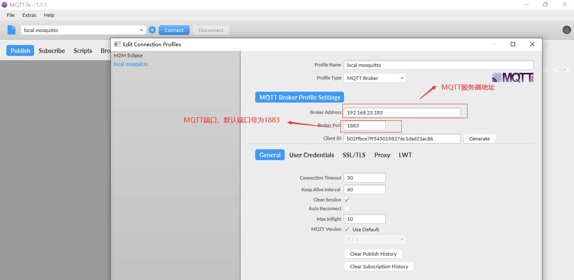
Task: Open the LWT tab
Action: click(x=405, y=155)
